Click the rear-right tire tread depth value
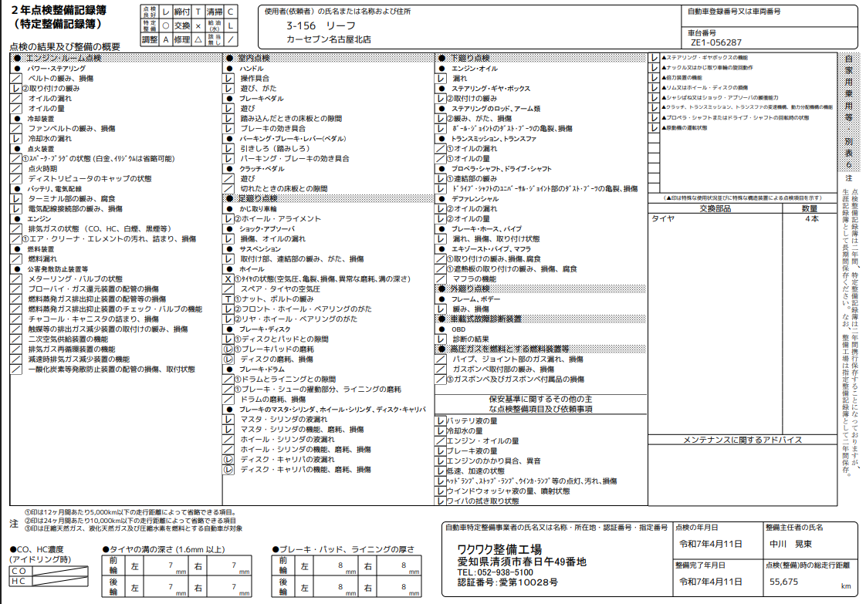The image size is (866, 604). [232, 588]
